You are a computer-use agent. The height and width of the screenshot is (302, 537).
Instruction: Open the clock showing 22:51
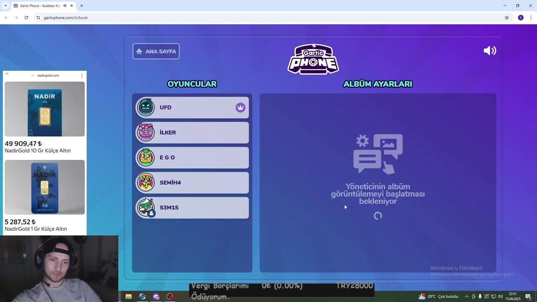[x=513, y=297]
